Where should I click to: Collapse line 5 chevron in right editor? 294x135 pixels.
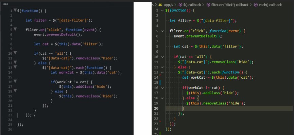pos(162,31)
